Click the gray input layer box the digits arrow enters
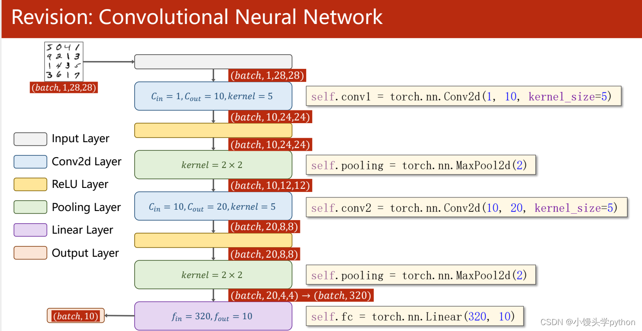 (x=213, y=62)
